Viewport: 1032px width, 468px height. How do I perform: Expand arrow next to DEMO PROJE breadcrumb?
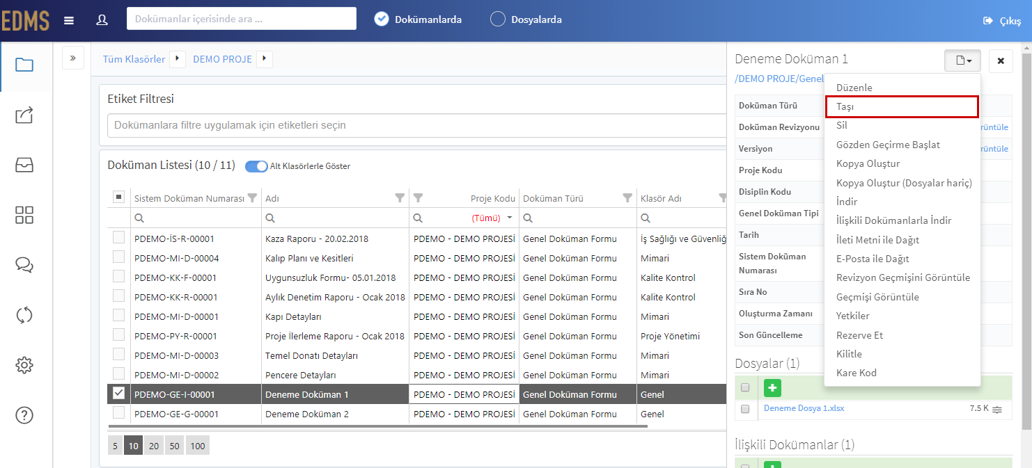(x=264, y=59)
